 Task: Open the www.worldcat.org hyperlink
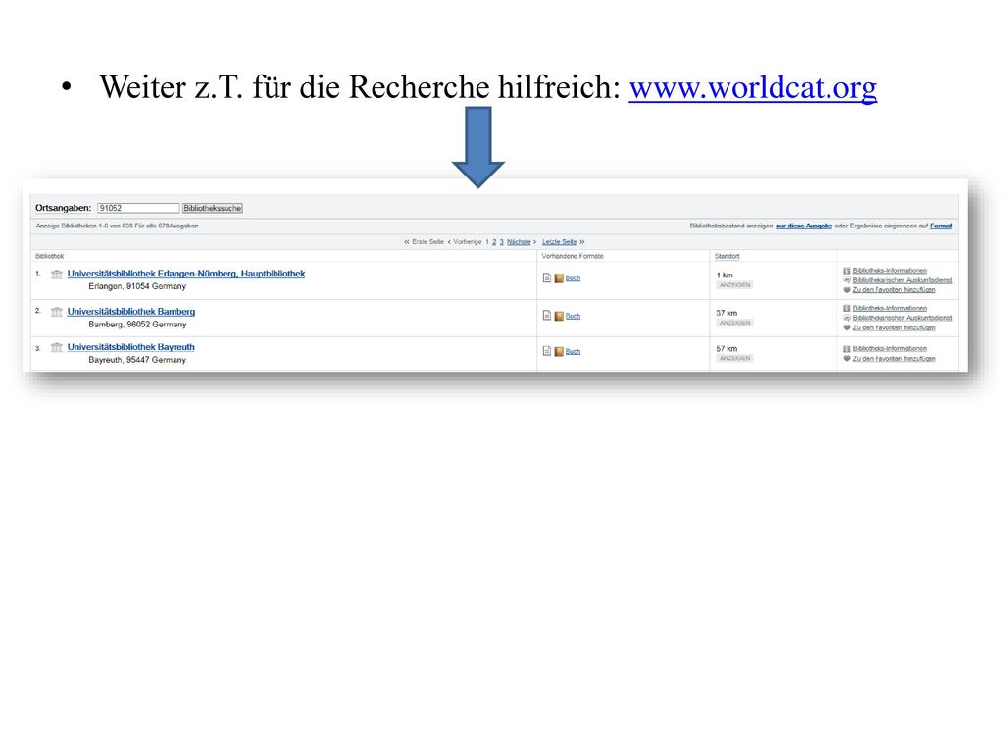tap(752, 87)
